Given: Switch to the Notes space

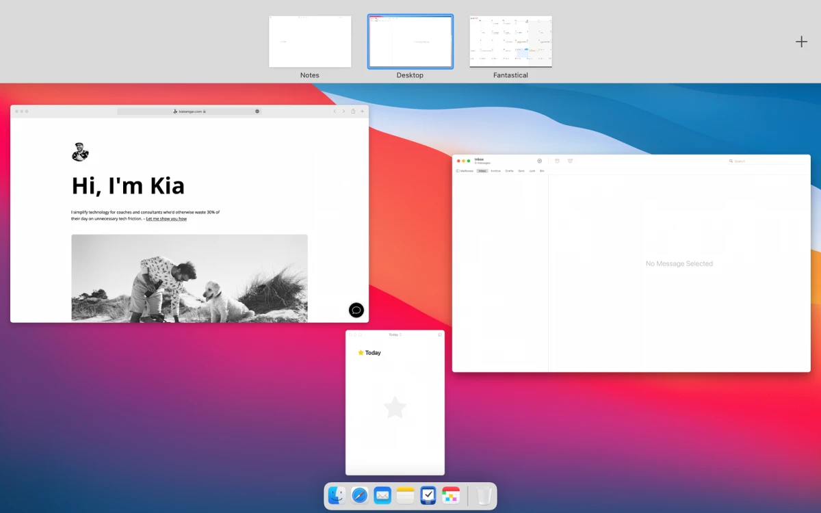Looking at the screenshot, I should pyautogui.click(x=310, y=42).
